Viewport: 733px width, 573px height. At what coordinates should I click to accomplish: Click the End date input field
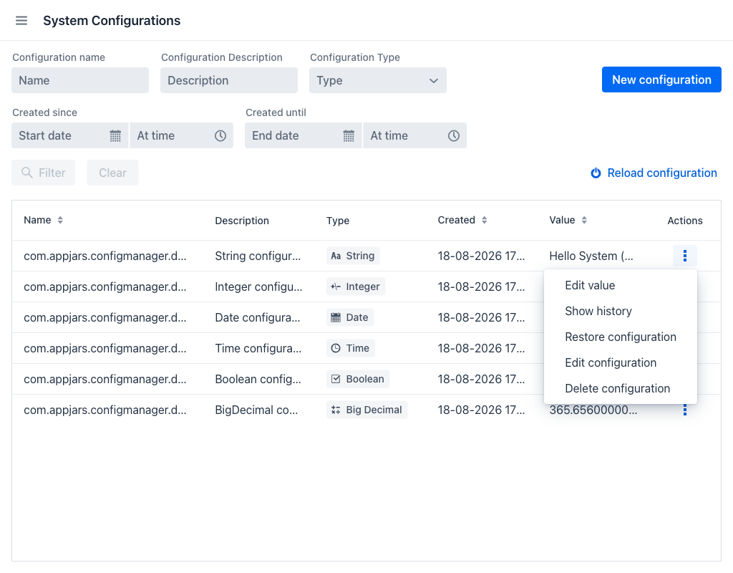point(304,135)
